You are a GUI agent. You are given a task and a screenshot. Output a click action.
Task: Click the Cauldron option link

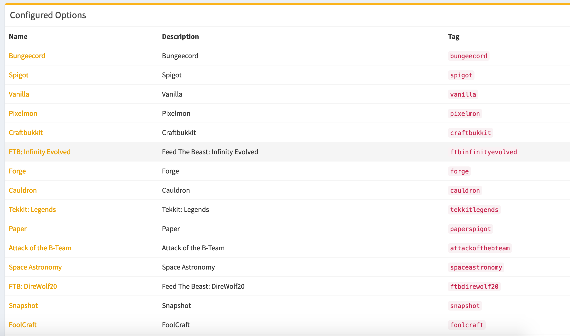[23, 190]
